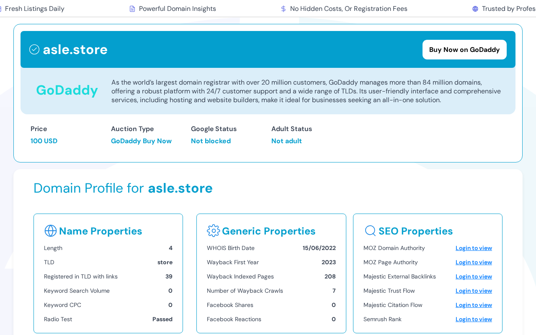This screenshot has height=335, width=536.
Task: Click the Price label
Action: point(39,129)
